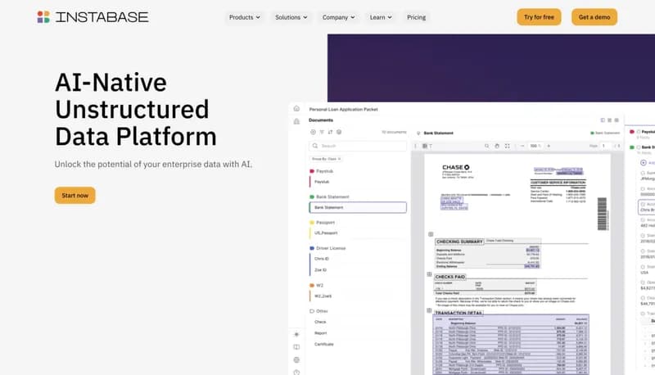Click the sort icon in Documents toolbar

[330, 132]
